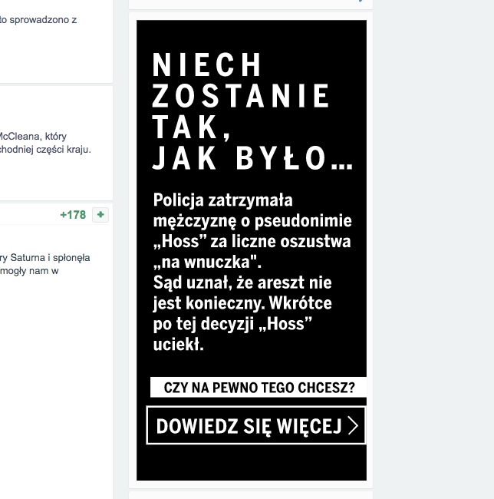This screenshot has height=499, width=494.
Task: Click the jest konieczny. Wkrótce line
Action: coord(242,303)
